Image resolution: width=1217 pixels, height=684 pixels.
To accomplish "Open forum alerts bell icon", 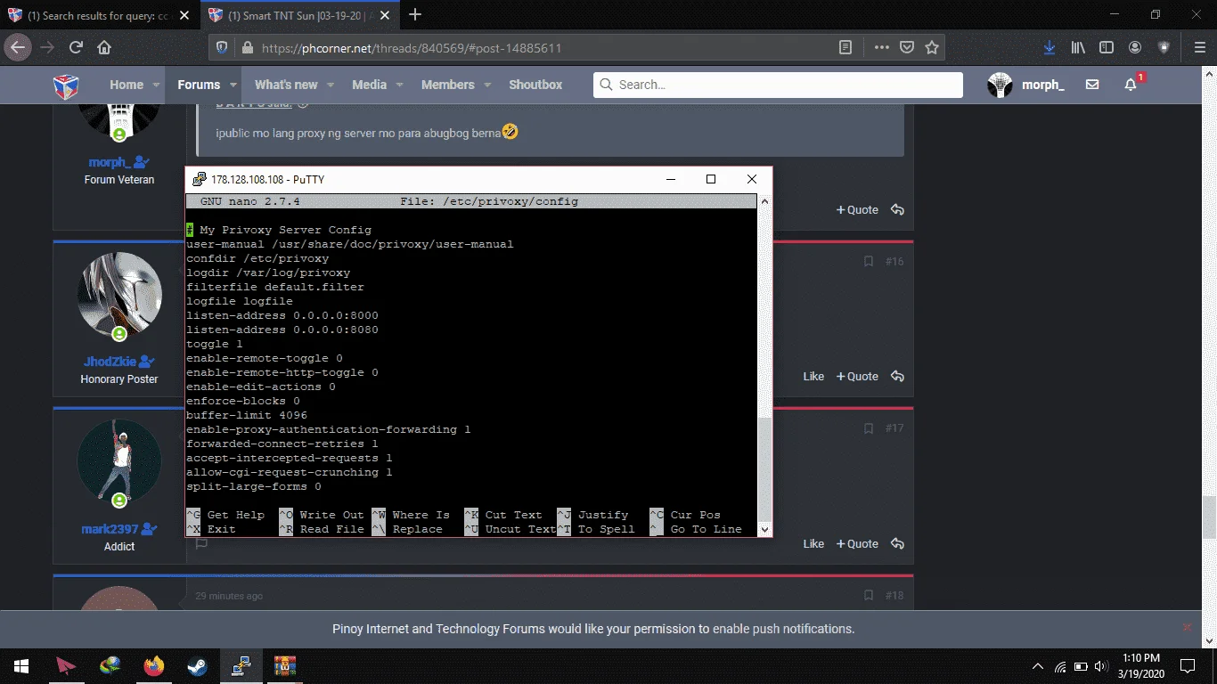I will pos(1131,85).
